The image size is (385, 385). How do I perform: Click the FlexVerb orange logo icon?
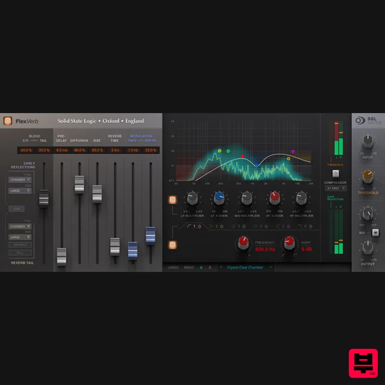point(7,121)
